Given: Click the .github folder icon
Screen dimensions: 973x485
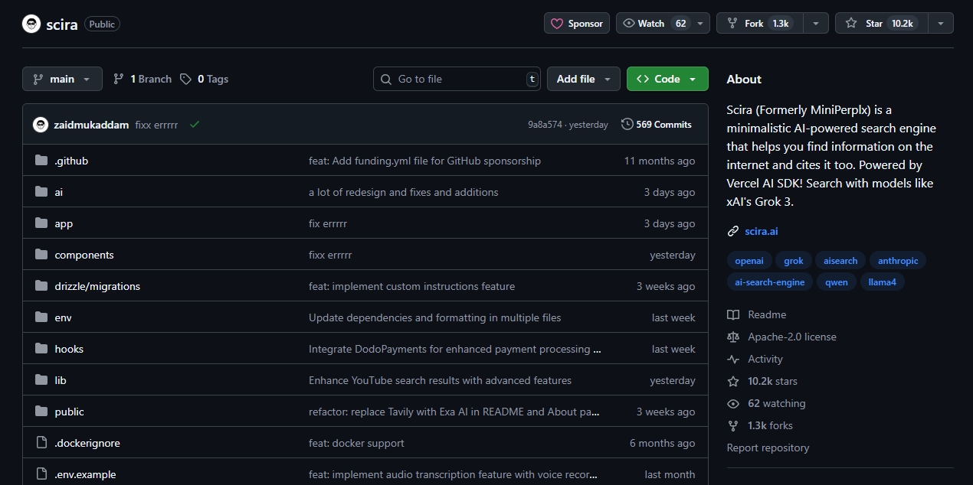Looking at the screenshot, I should 41,161.
